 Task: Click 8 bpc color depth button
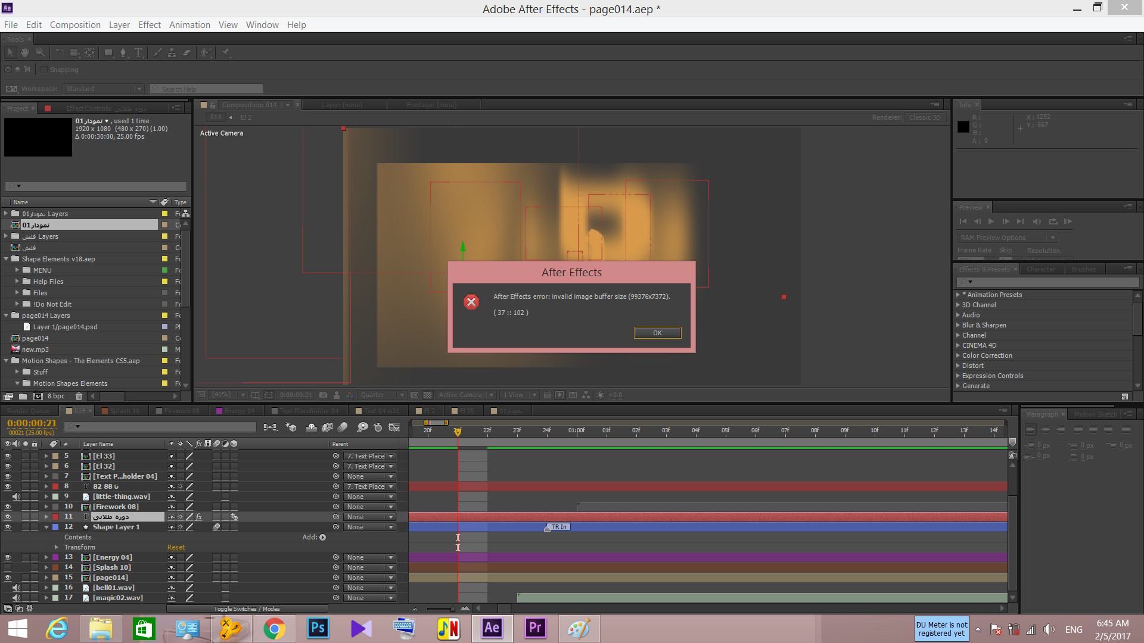click(x=56, y=396)
